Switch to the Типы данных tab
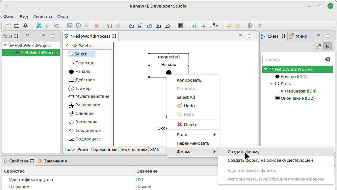The image size is (337, 190). click(x=134, y=150)
